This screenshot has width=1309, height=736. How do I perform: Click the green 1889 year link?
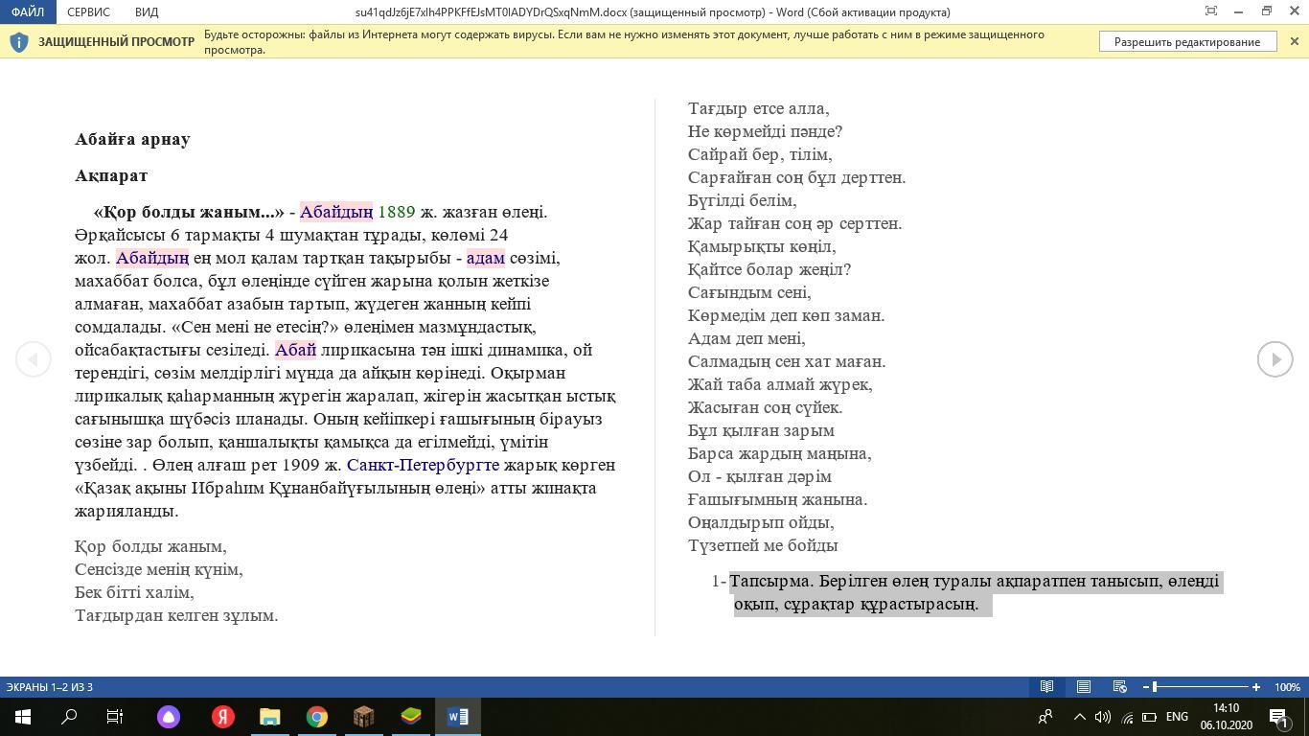click(397, 212)
